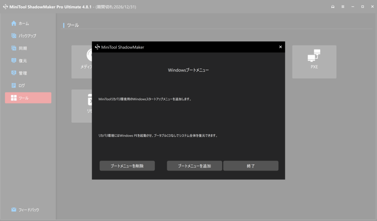Image resolution: width=377 pixels, height=221 pixels.
Task: Click the メディア tool tile behind dialog
Action: (x=82, y=62)
